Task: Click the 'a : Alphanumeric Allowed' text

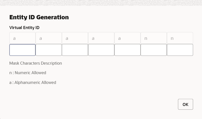Action: pos(33,82)
